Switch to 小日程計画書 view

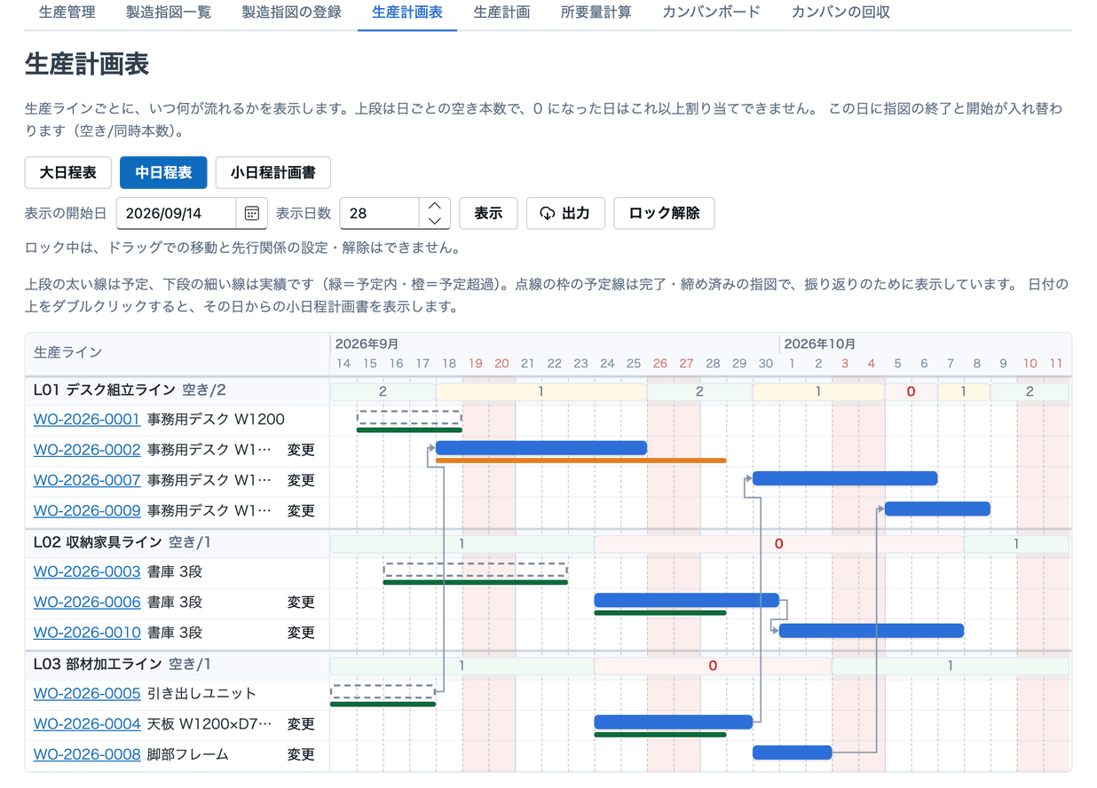(273, 173)
